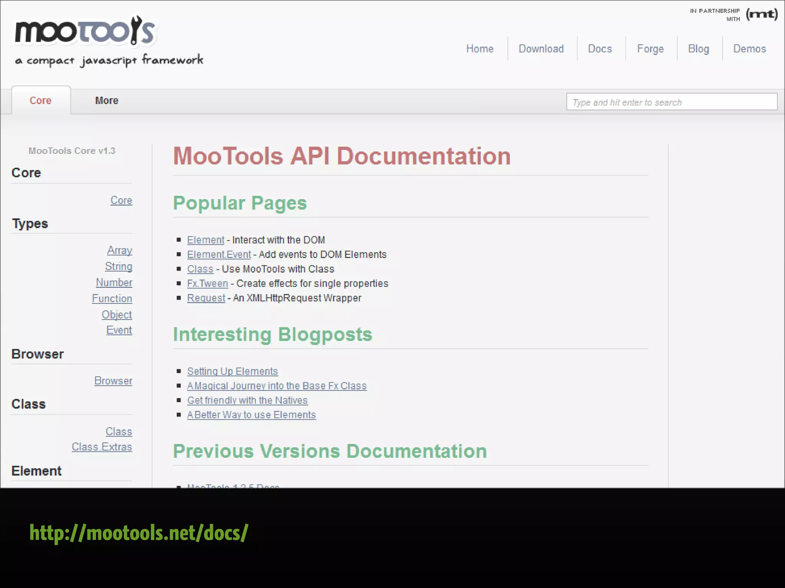Viewport: 785px width, 588px height.
Task: Click the (mt) partner logo
Action: pos(762,15)
